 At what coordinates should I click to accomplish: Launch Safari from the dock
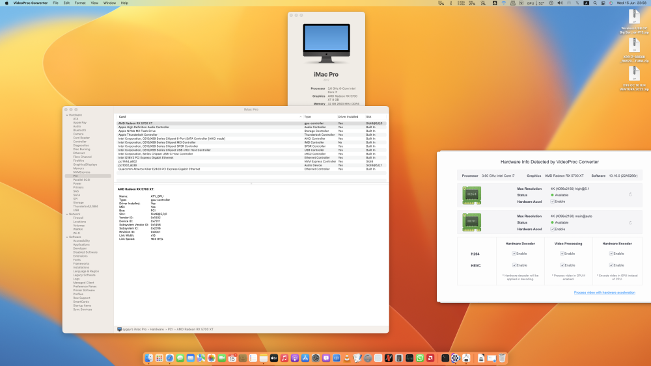(169, 358)
